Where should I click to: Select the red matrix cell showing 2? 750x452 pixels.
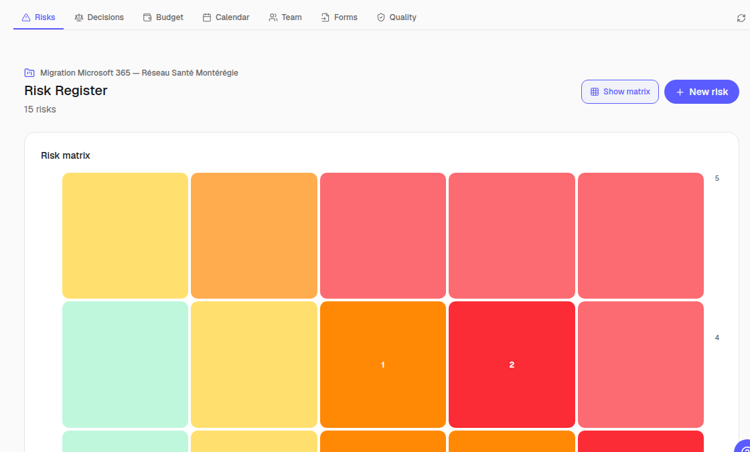pos(512,364)
